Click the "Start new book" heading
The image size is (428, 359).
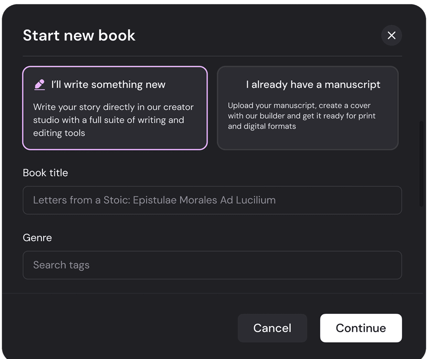(x=79, y=35)
